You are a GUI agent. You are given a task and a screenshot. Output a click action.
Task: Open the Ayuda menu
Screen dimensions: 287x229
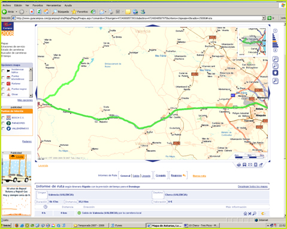click(68, 5)
